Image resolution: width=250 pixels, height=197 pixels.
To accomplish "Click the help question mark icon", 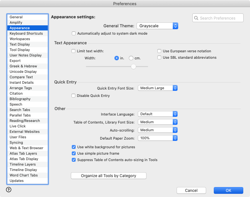I will [9, 190].
